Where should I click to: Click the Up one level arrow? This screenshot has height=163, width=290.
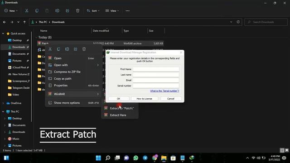point(24,22)
